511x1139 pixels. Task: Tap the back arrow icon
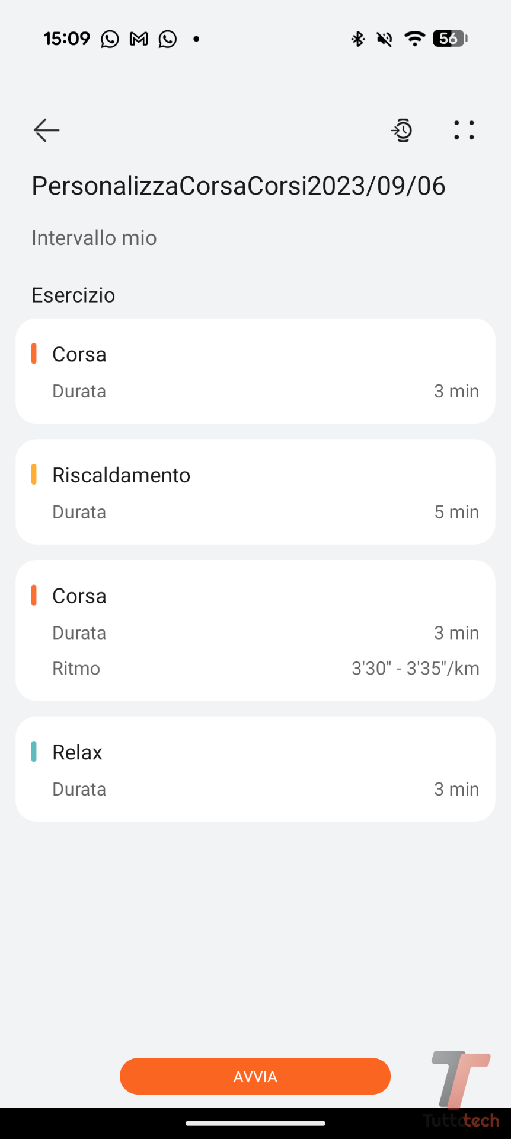coord(46,131)
